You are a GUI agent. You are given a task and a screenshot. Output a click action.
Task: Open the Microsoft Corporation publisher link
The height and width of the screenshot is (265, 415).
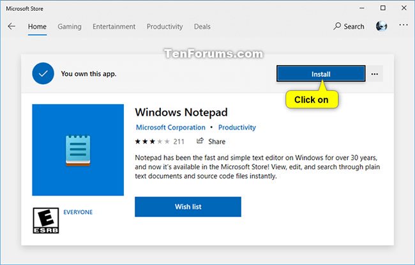point(170,127)
